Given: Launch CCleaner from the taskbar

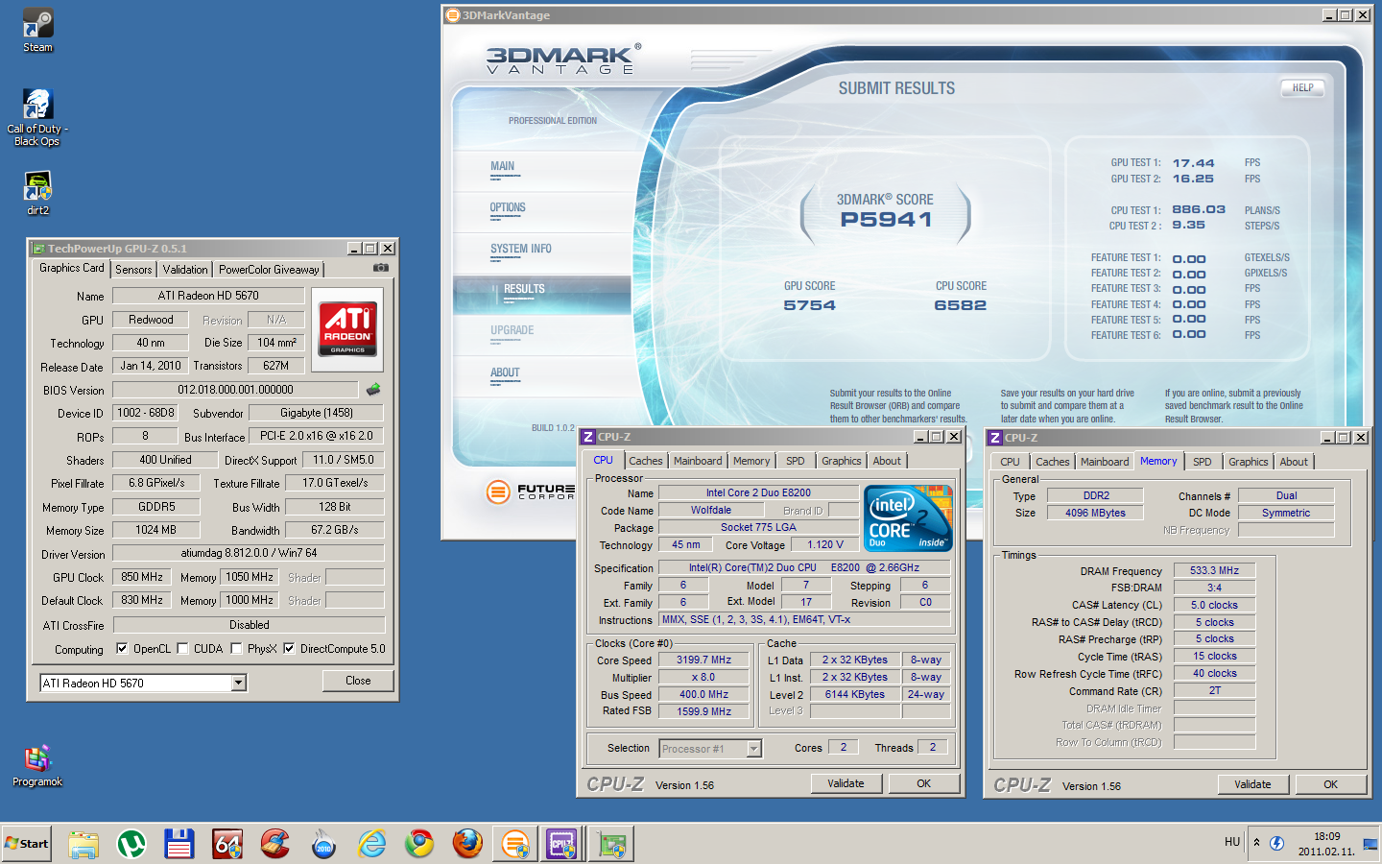Looking at the screenshot, I should [x=275, y=844].
